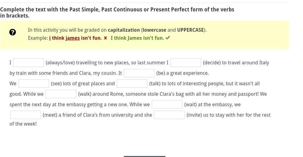Focus the blank before (walk) around Rome
The height and width of the screenshot is (157, 303).
click(61, 94)
